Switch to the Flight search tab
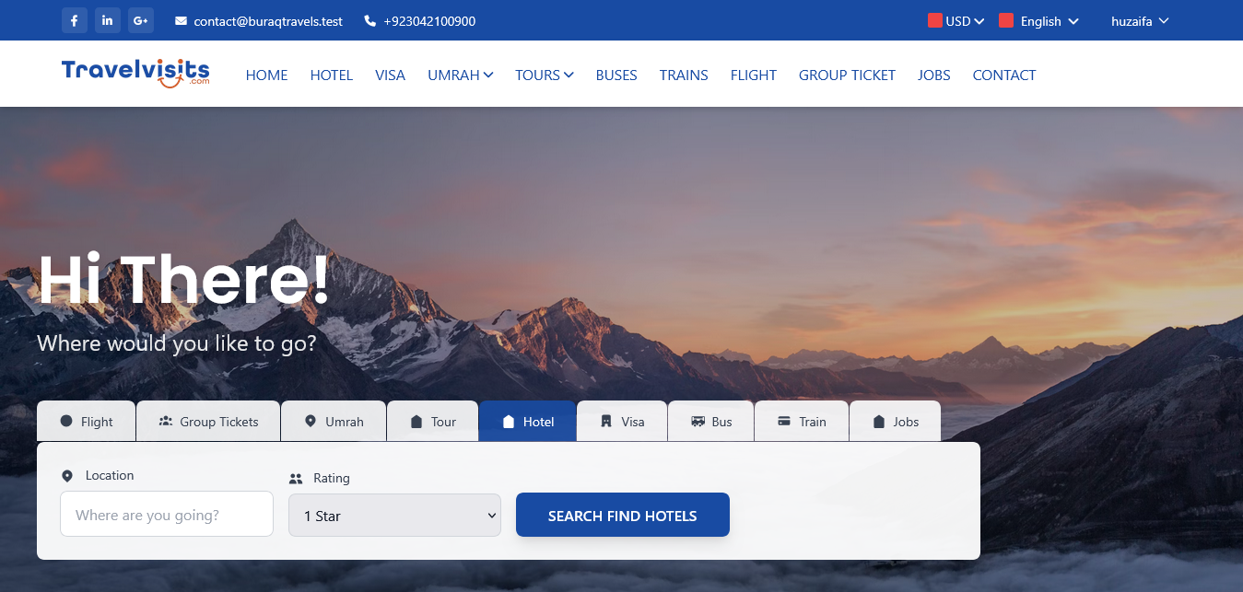This screenshot has height=592, width=1243. click(x=87, y=422)
